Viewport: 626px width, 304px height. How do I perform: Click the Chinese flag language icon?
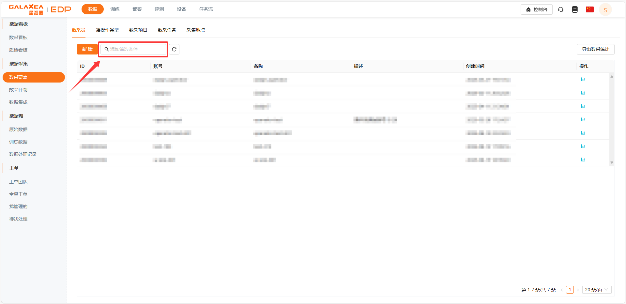(589, 9)
